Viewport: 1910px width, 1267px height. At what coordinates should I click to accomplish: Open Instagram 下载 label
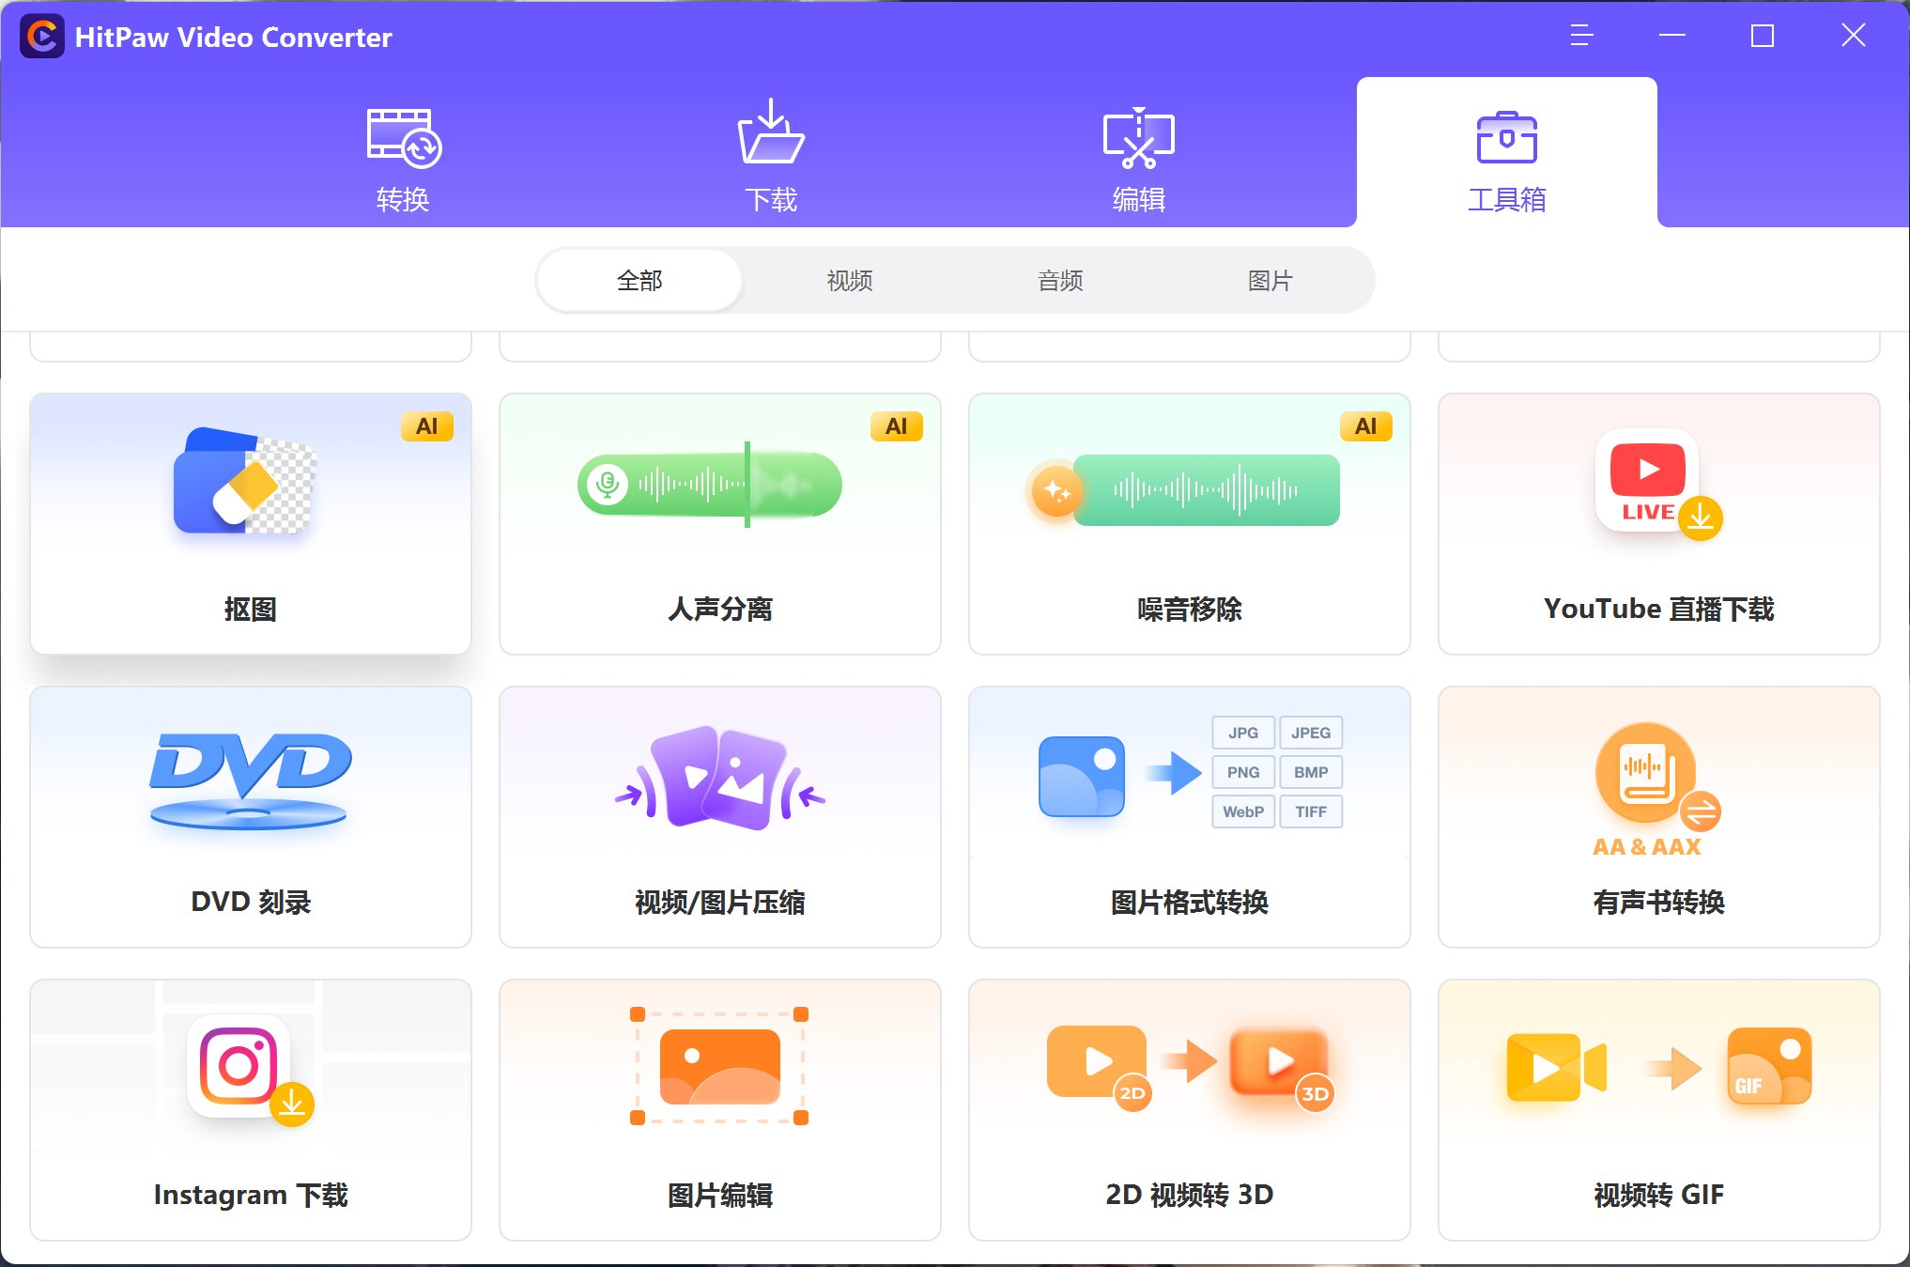[x=250, y=1196]
